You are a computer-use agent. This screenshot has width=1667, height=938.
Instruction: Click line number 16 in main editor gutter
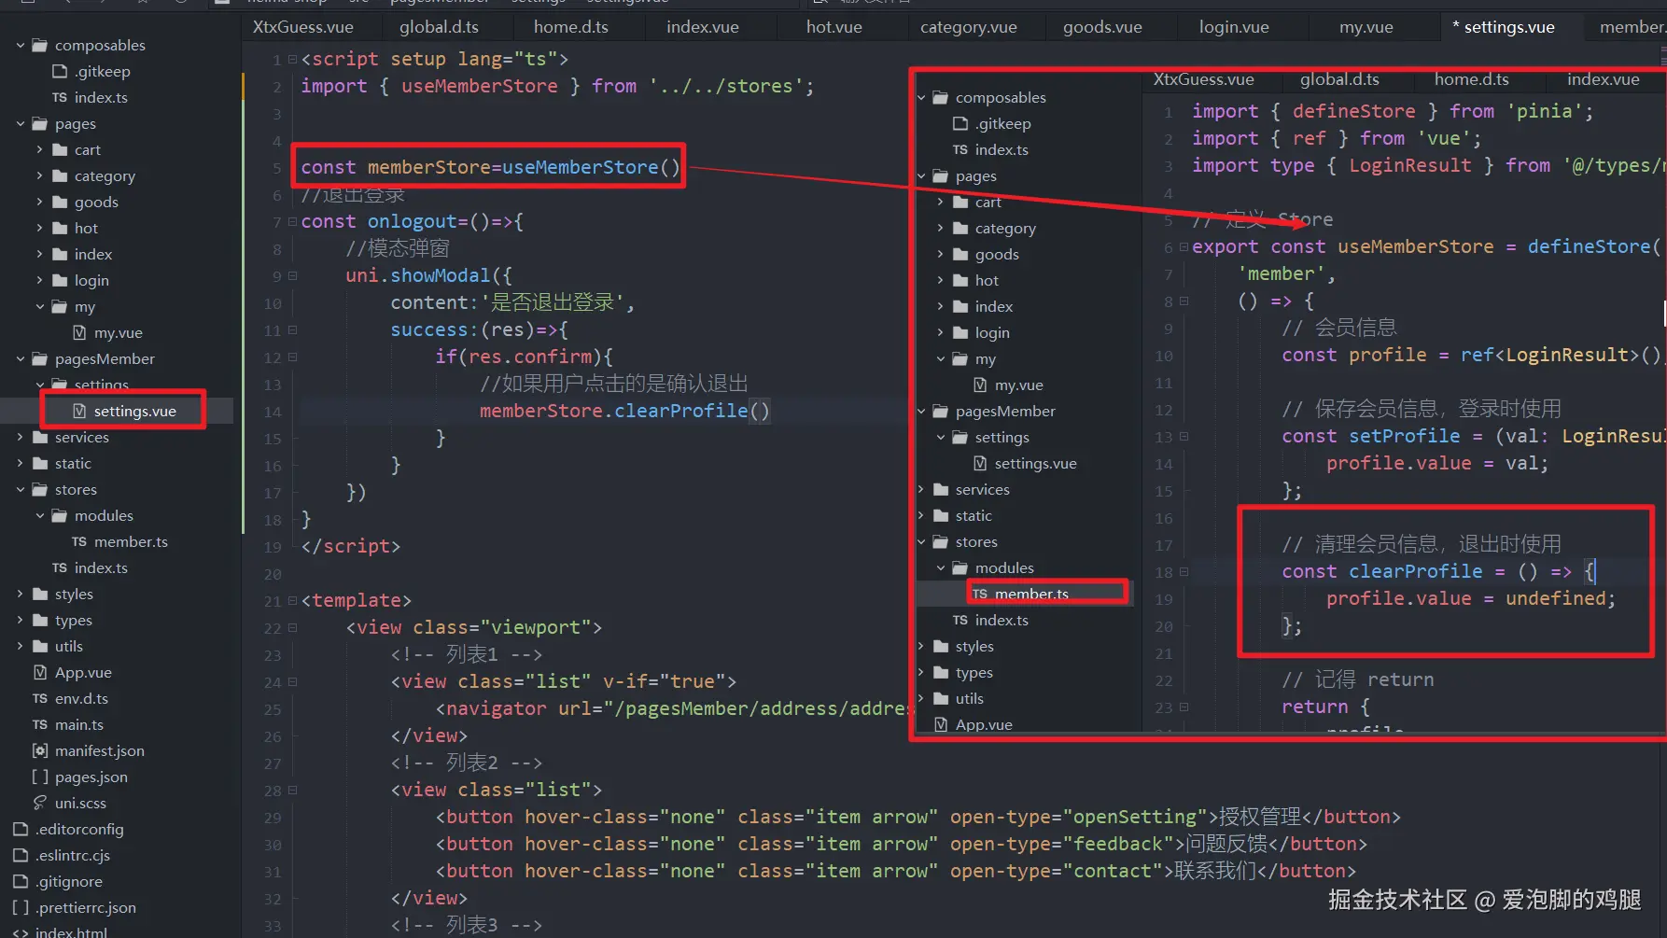click(x=273, y=466)
